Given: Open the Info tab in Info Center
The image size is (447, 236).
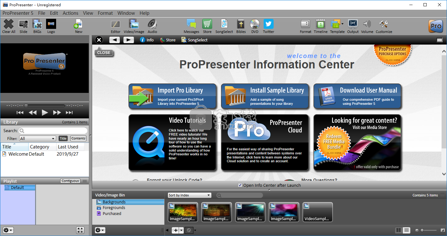Looking at the screenshot, I should [147, 40].
